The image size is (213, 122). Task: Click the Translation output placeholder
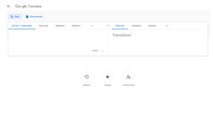(x=121, y=35)
